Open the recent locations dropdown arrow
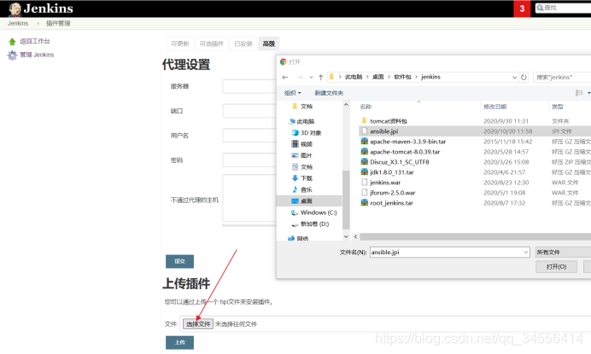Image resolution: width=591 pixels, height=354 pixels. click(311, 78)
